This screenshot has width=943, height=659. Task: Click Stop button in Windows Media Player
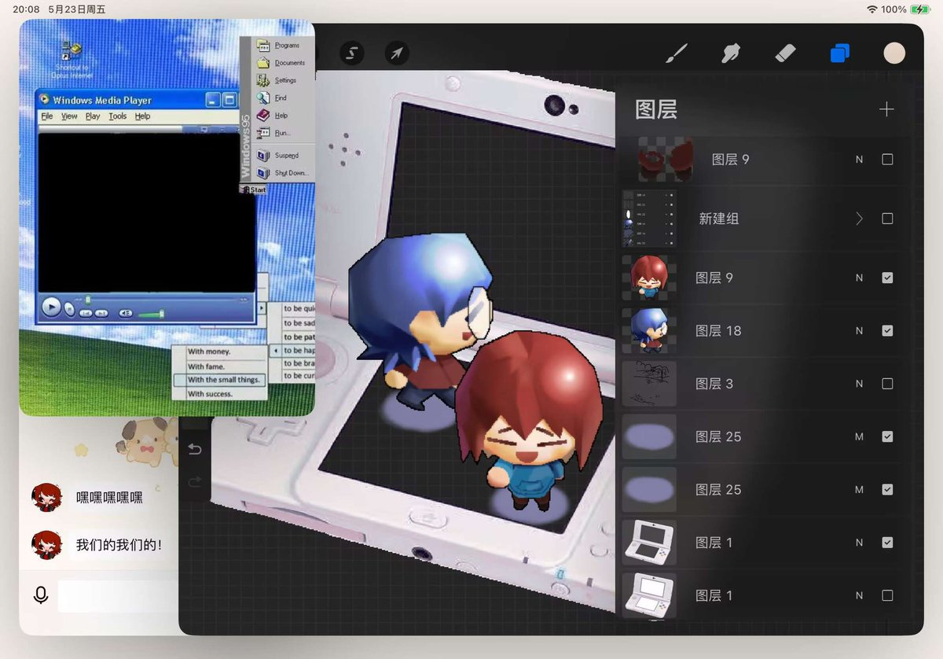(x=69, y=310)
